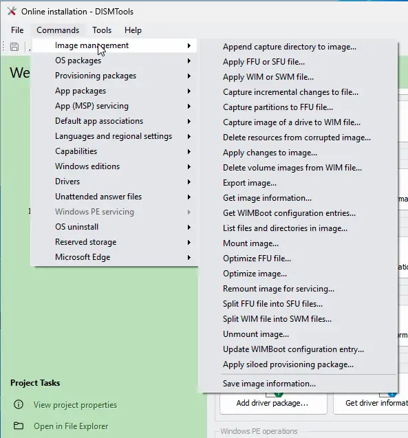Expand the Drivers submenu arrow
The image size is (408, 438).
[189, 182]
